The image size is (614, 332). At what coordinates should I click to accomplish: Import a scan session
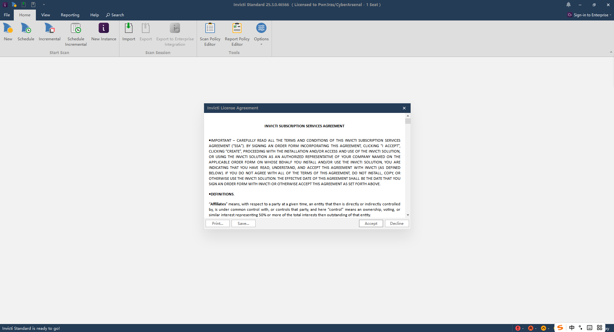129,32
